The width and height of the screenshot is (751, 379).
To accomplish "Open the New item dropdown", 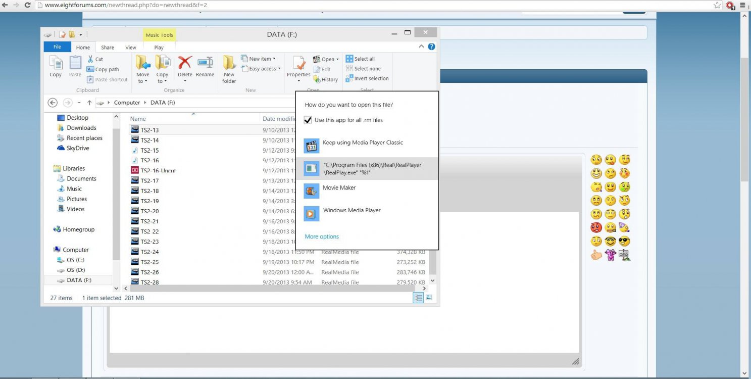I will tap(258, 59).
